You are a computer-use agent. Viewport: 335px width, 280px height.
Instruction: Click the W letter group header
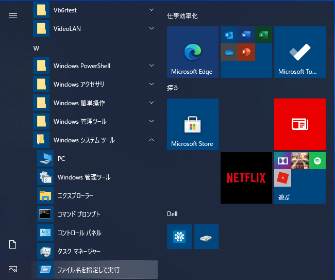tap(36, 48)
